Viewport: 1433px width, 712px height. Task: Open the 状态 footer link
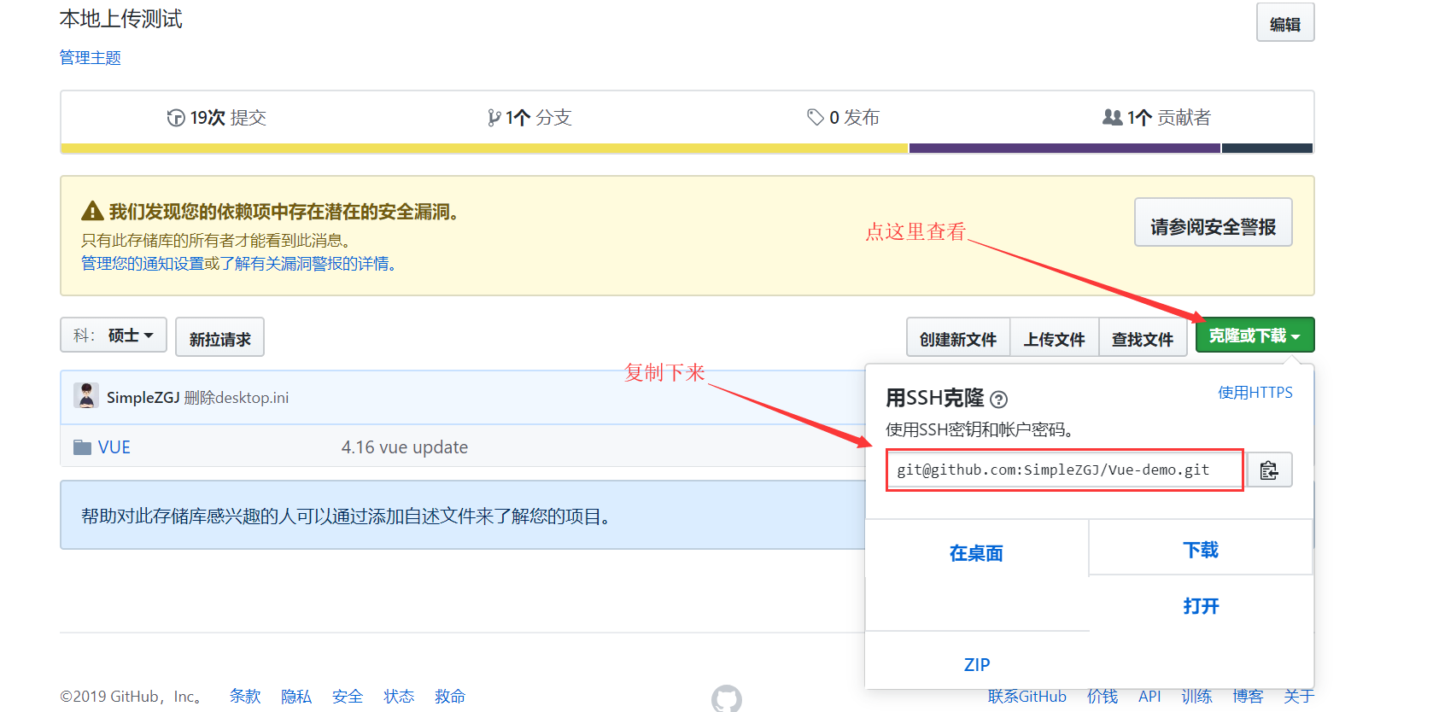[399, 697]
